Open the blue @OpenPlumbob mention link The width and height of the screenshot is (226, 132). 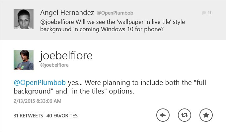point(39,83)
